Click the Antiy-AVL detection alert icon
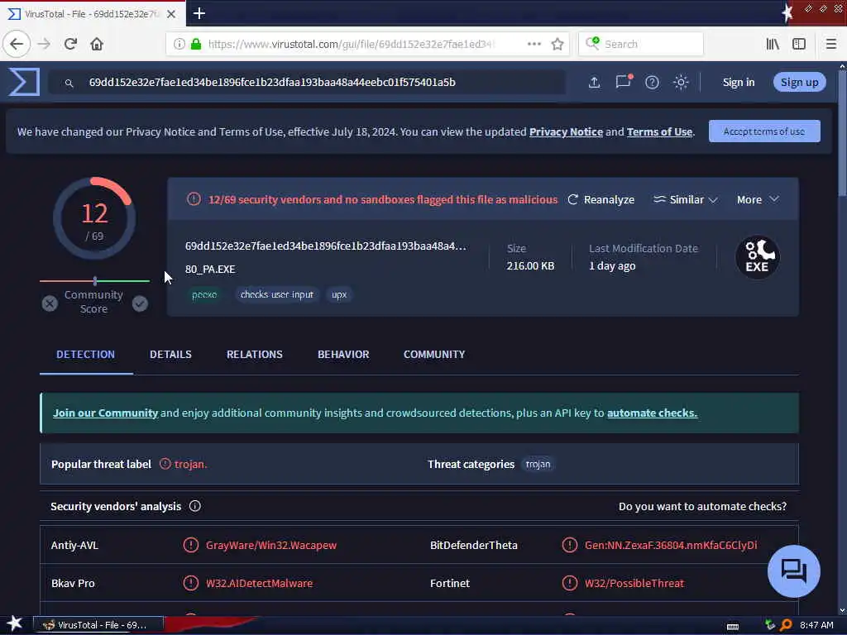847x635 pixels. pos(191,545)
